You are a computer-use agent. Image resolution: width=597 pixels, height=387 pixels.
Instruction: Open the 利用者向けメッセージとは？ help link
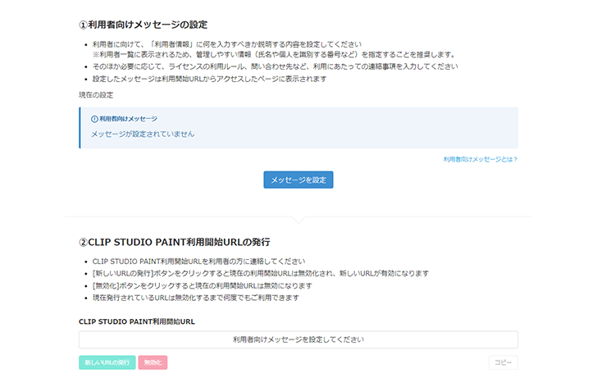click(x=480, y=159)
